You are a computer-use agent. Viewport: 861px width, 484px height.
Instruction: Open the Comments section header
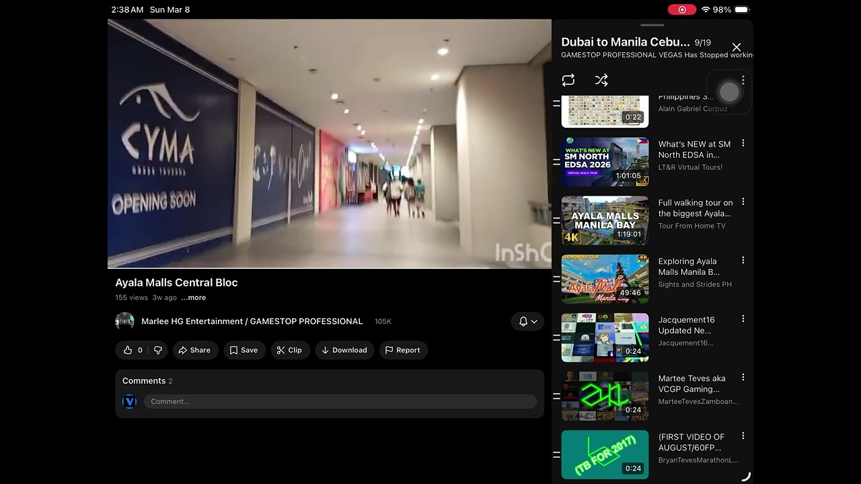(x=147, y=381)
